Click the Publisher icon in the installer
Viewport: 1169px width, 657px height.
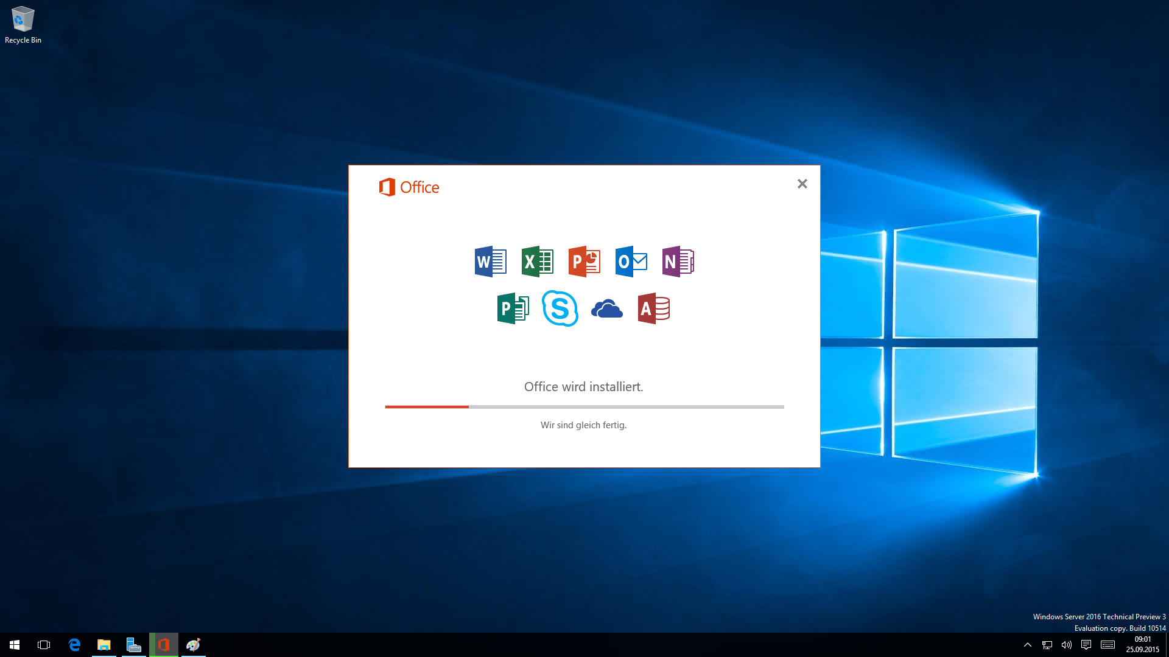pyautogui.click(x=513, y=308)
